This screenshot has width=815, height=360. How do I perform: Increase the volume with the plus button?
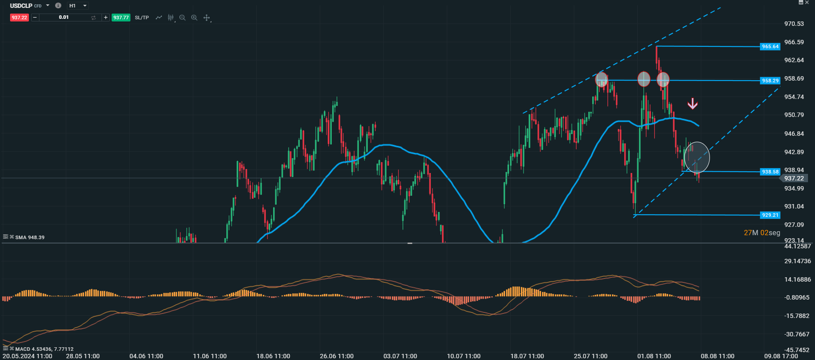tap(105, 18)
